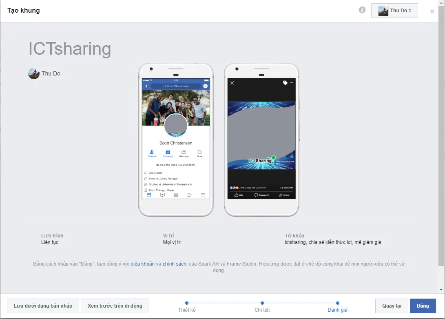Click the Message icon in profile preview

[184, 152]
